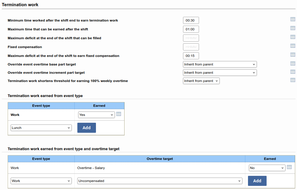Click calendar icon beside Overtime - Salary earned dropdown
This screenshot has width=297, height=190.
[289, 167]
